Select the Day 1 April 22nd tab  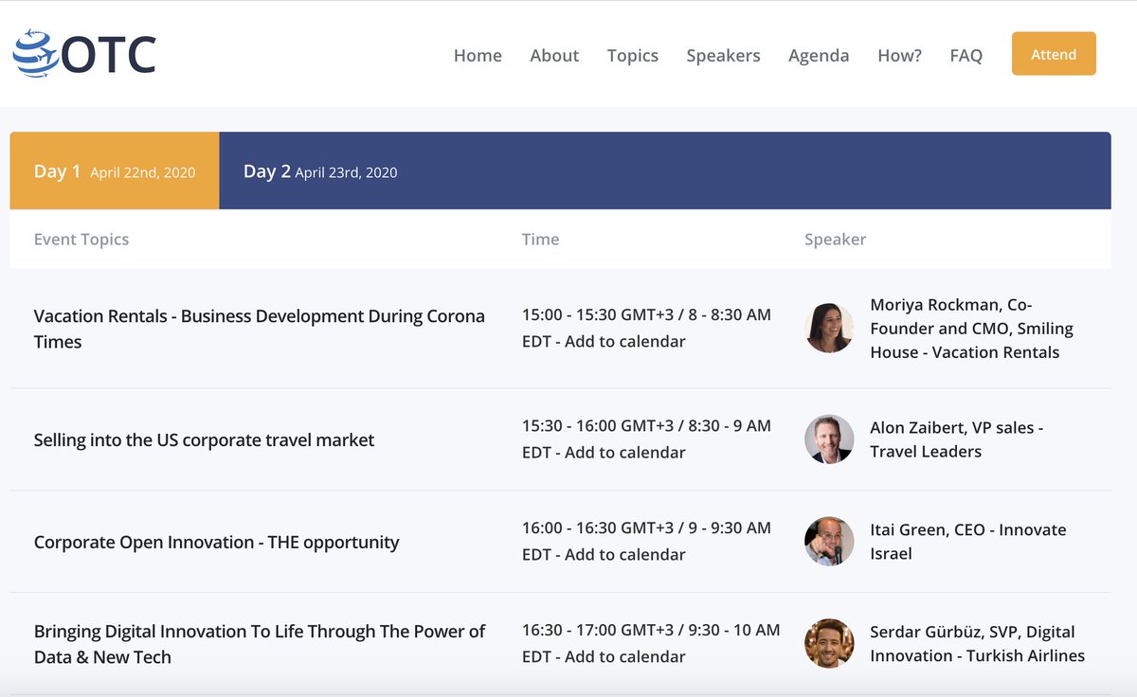[x=115, y=171]
